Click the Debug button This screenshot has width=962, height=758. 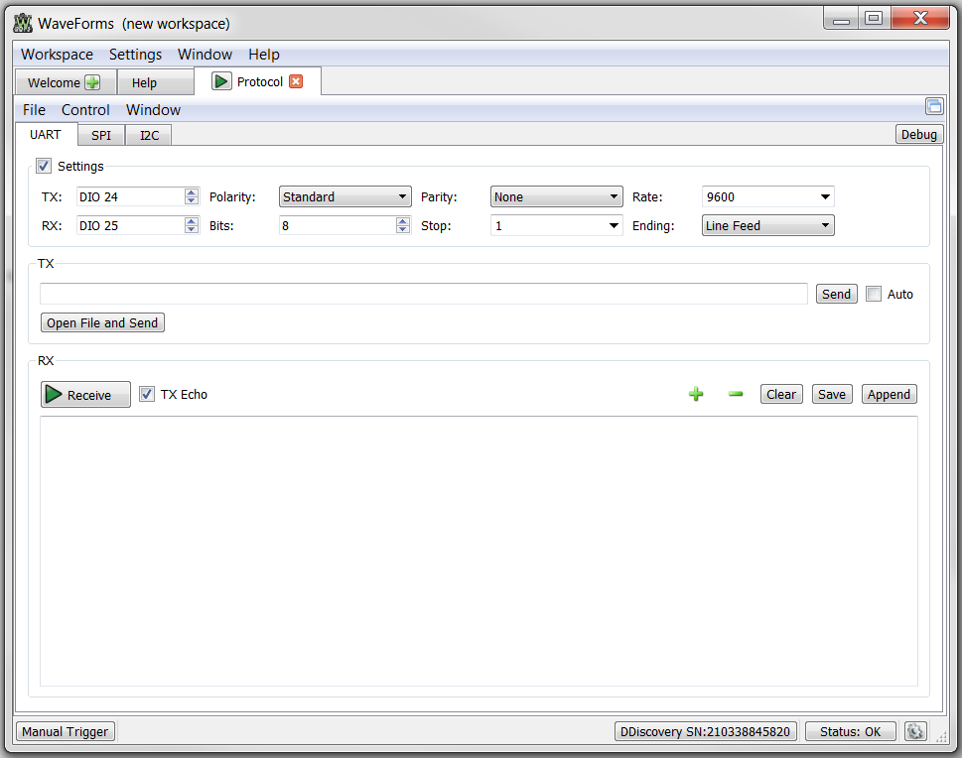point(919,134)
